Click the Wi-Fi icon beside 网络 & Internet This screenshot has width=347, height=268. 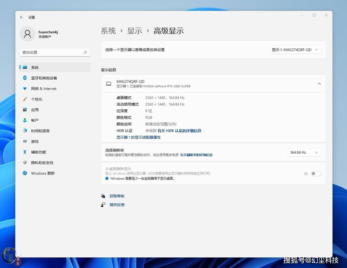click(x=25, y=89)
